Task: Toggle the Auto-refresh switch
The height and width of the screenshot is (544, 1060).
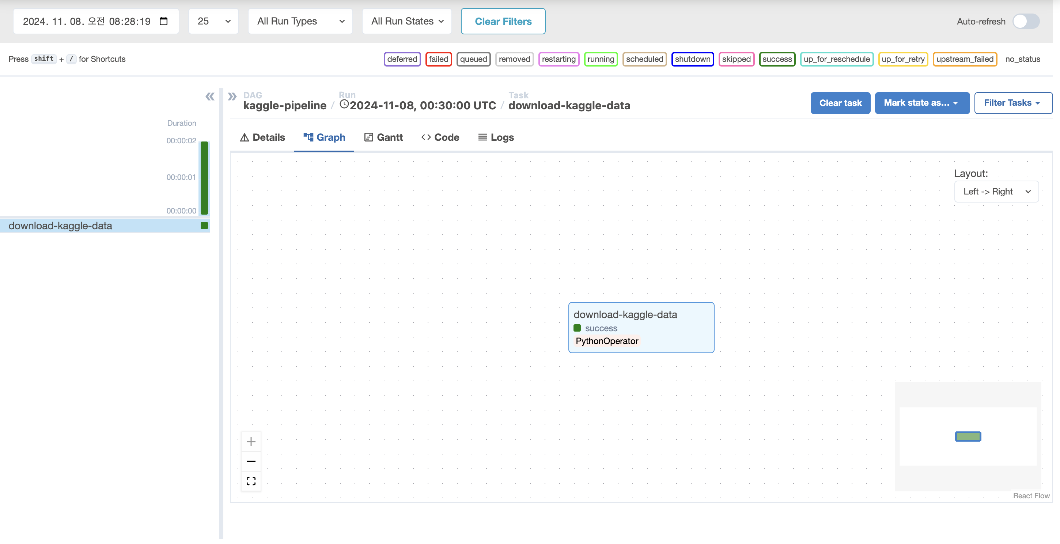Action: [1026, 21]
